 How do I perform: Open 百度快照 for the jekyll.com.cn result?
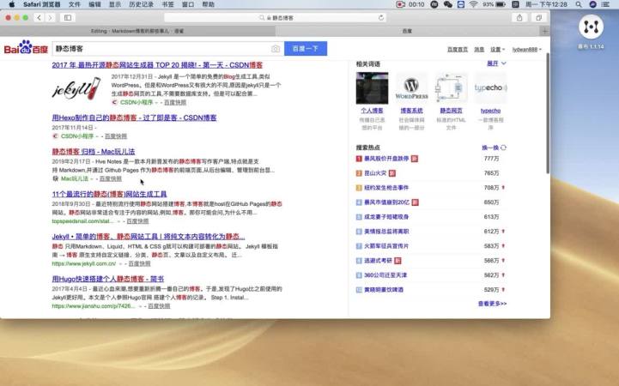click(139, 263)
